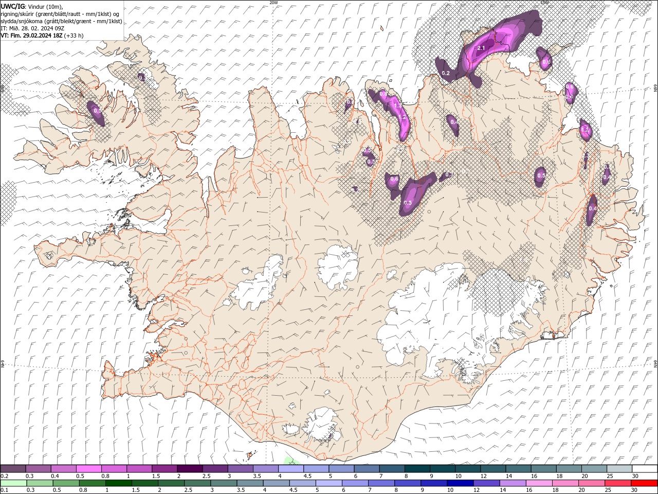Click the white 30+ swatch ending the upper legend
The image size is (658, 494).
644,469
